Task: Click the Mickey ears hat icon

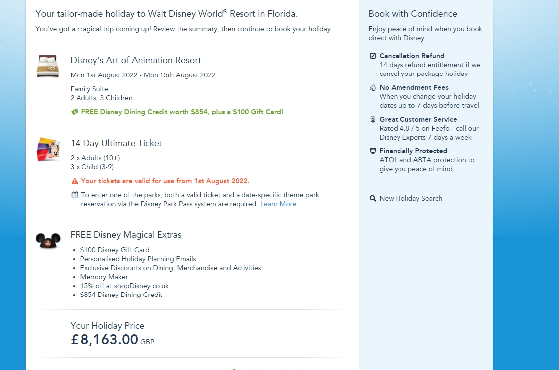Action: 48,241
